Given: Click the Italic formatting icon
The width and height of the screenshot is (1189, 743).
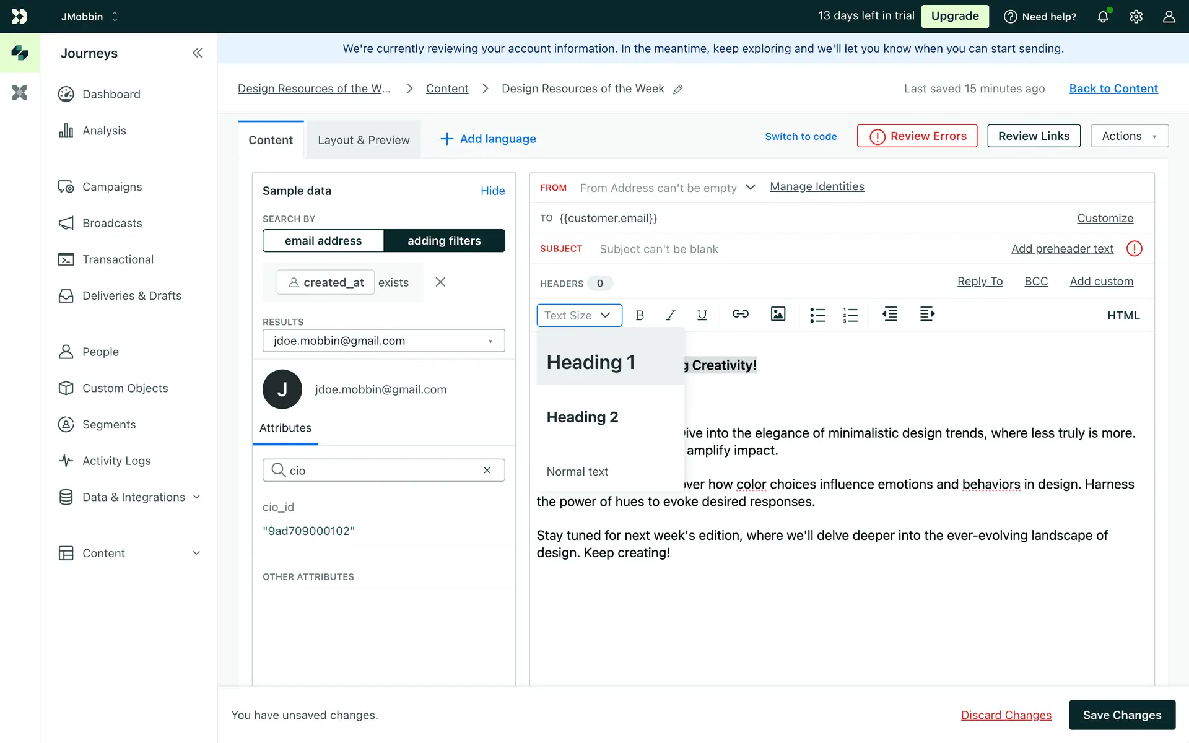Looking at the screenshot, I should 670,315.
